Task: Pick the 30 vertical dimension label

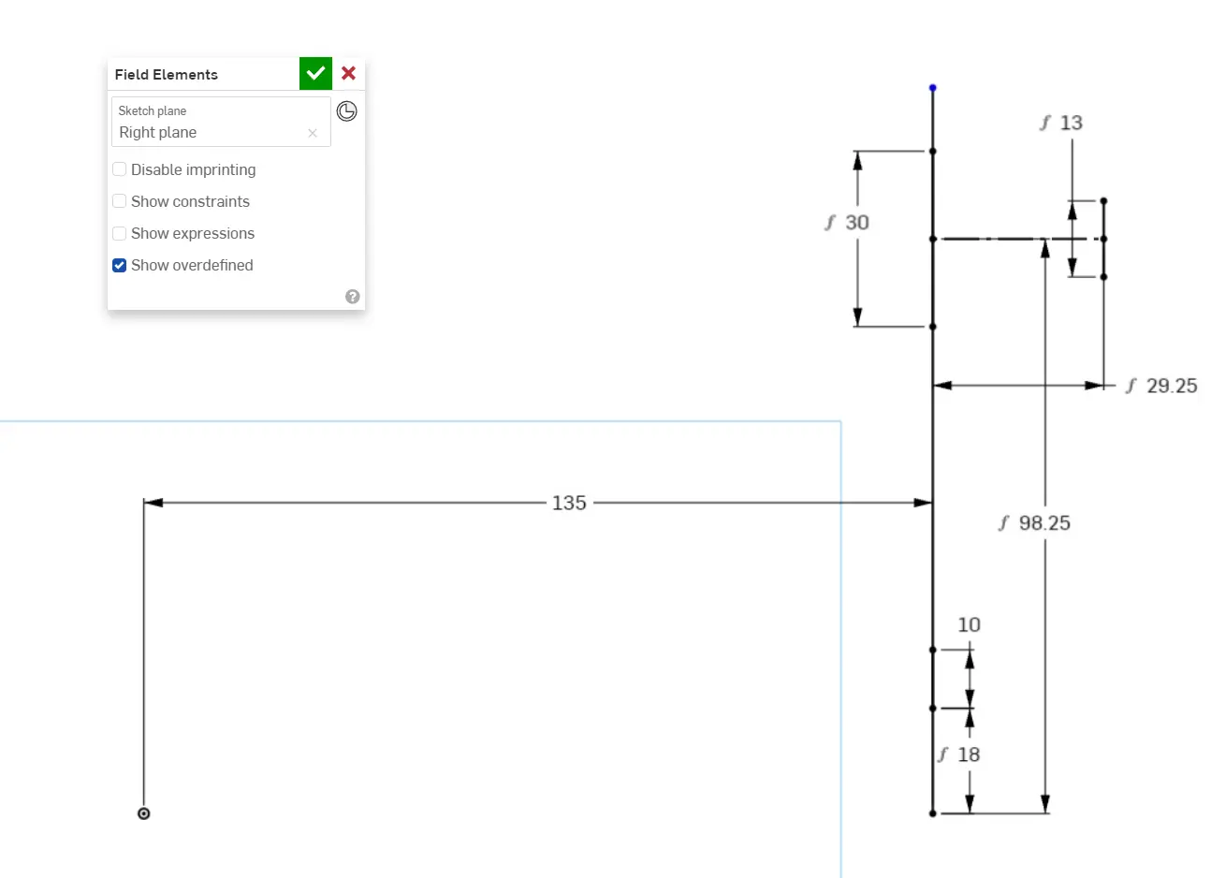Action: point(856,223)
